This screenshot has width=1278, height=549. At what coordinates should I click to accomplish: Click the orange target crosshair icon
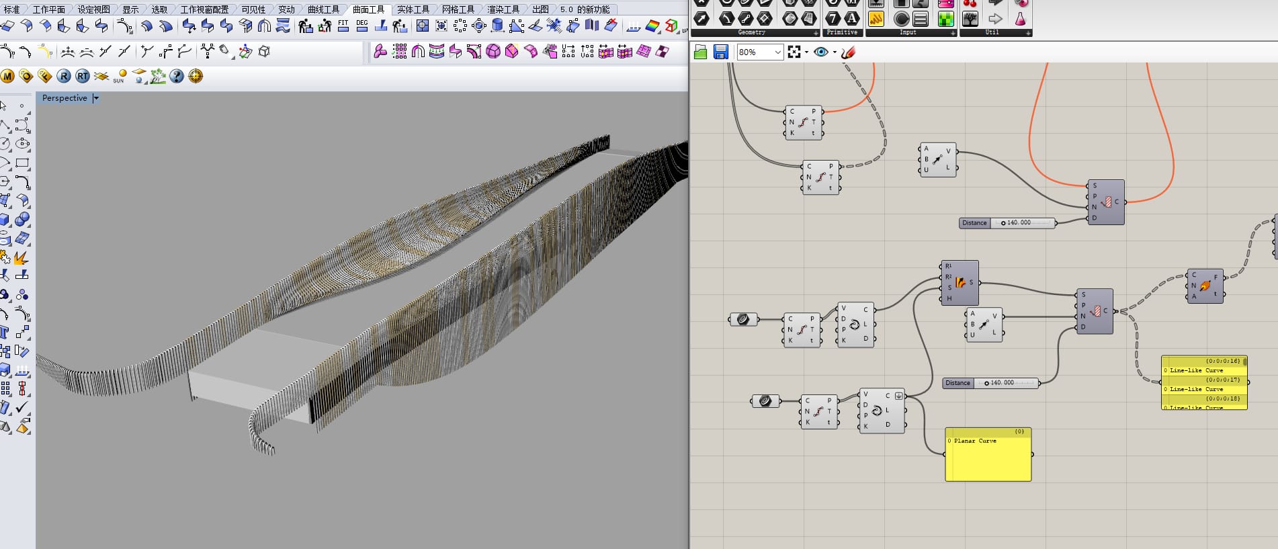coord(196,76)
